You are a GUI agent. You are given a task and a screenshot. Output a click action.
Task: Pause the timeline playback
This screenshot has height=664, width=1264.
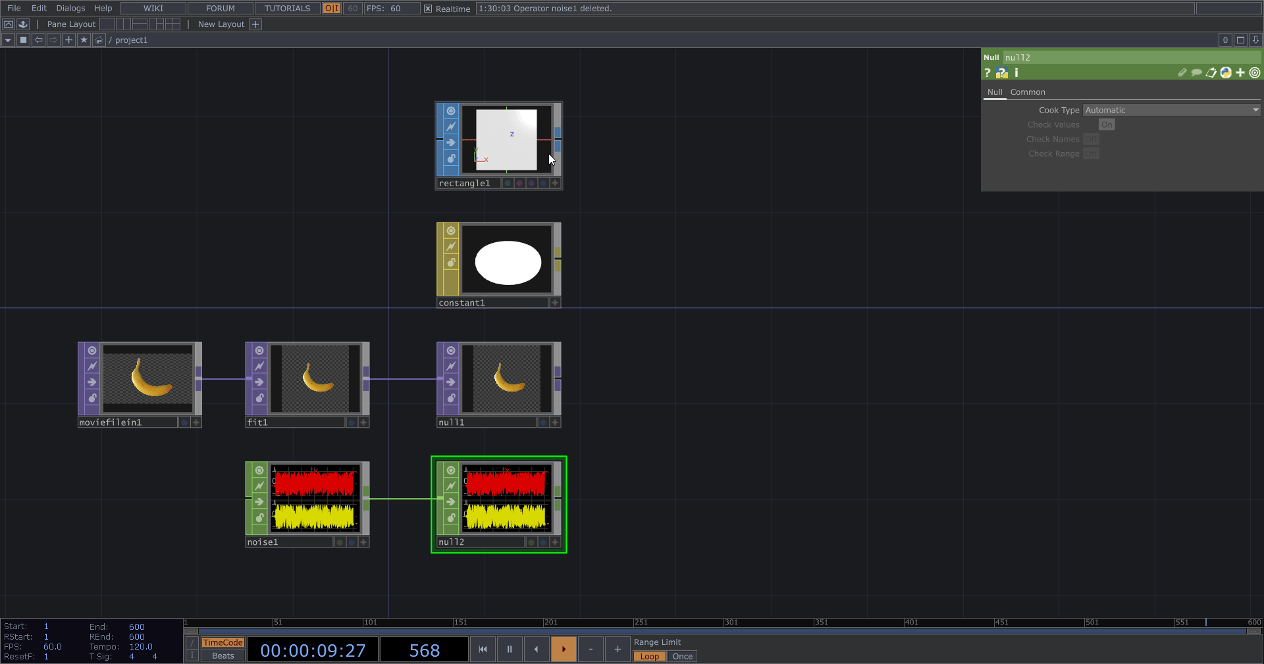pyautogui.click(x=509, y=650)
